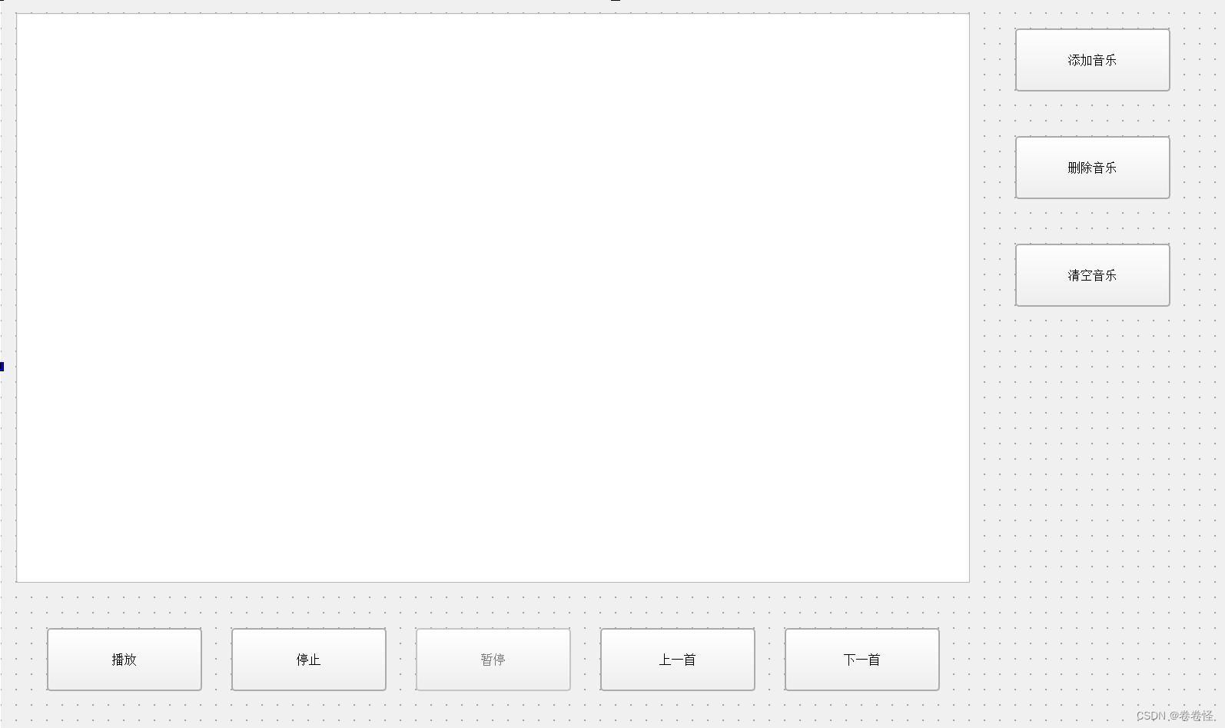The width and height of the screenshot is (1225, 728).
Task: Remove selected track using 删除音乐
Action: point(1092,168)
